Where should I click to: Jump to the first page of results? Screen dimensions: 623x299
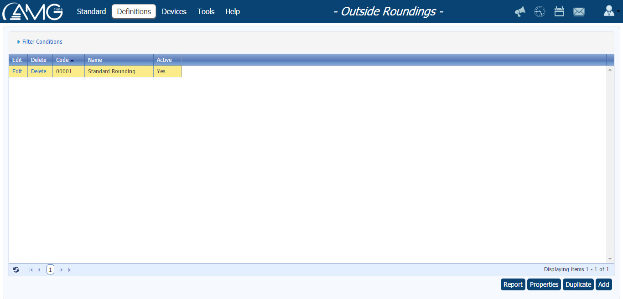click(x=31, y=269)
